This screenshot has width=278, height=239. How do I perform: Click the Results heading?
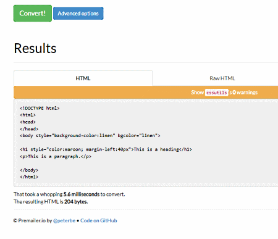(x=35, y=49)
